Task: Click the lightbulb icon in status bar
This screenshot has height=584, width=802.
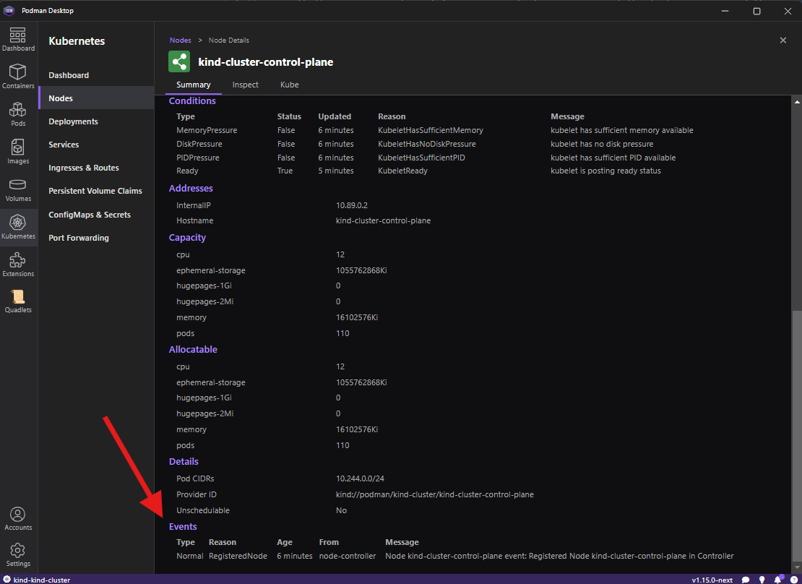Action: coord(762,580)
